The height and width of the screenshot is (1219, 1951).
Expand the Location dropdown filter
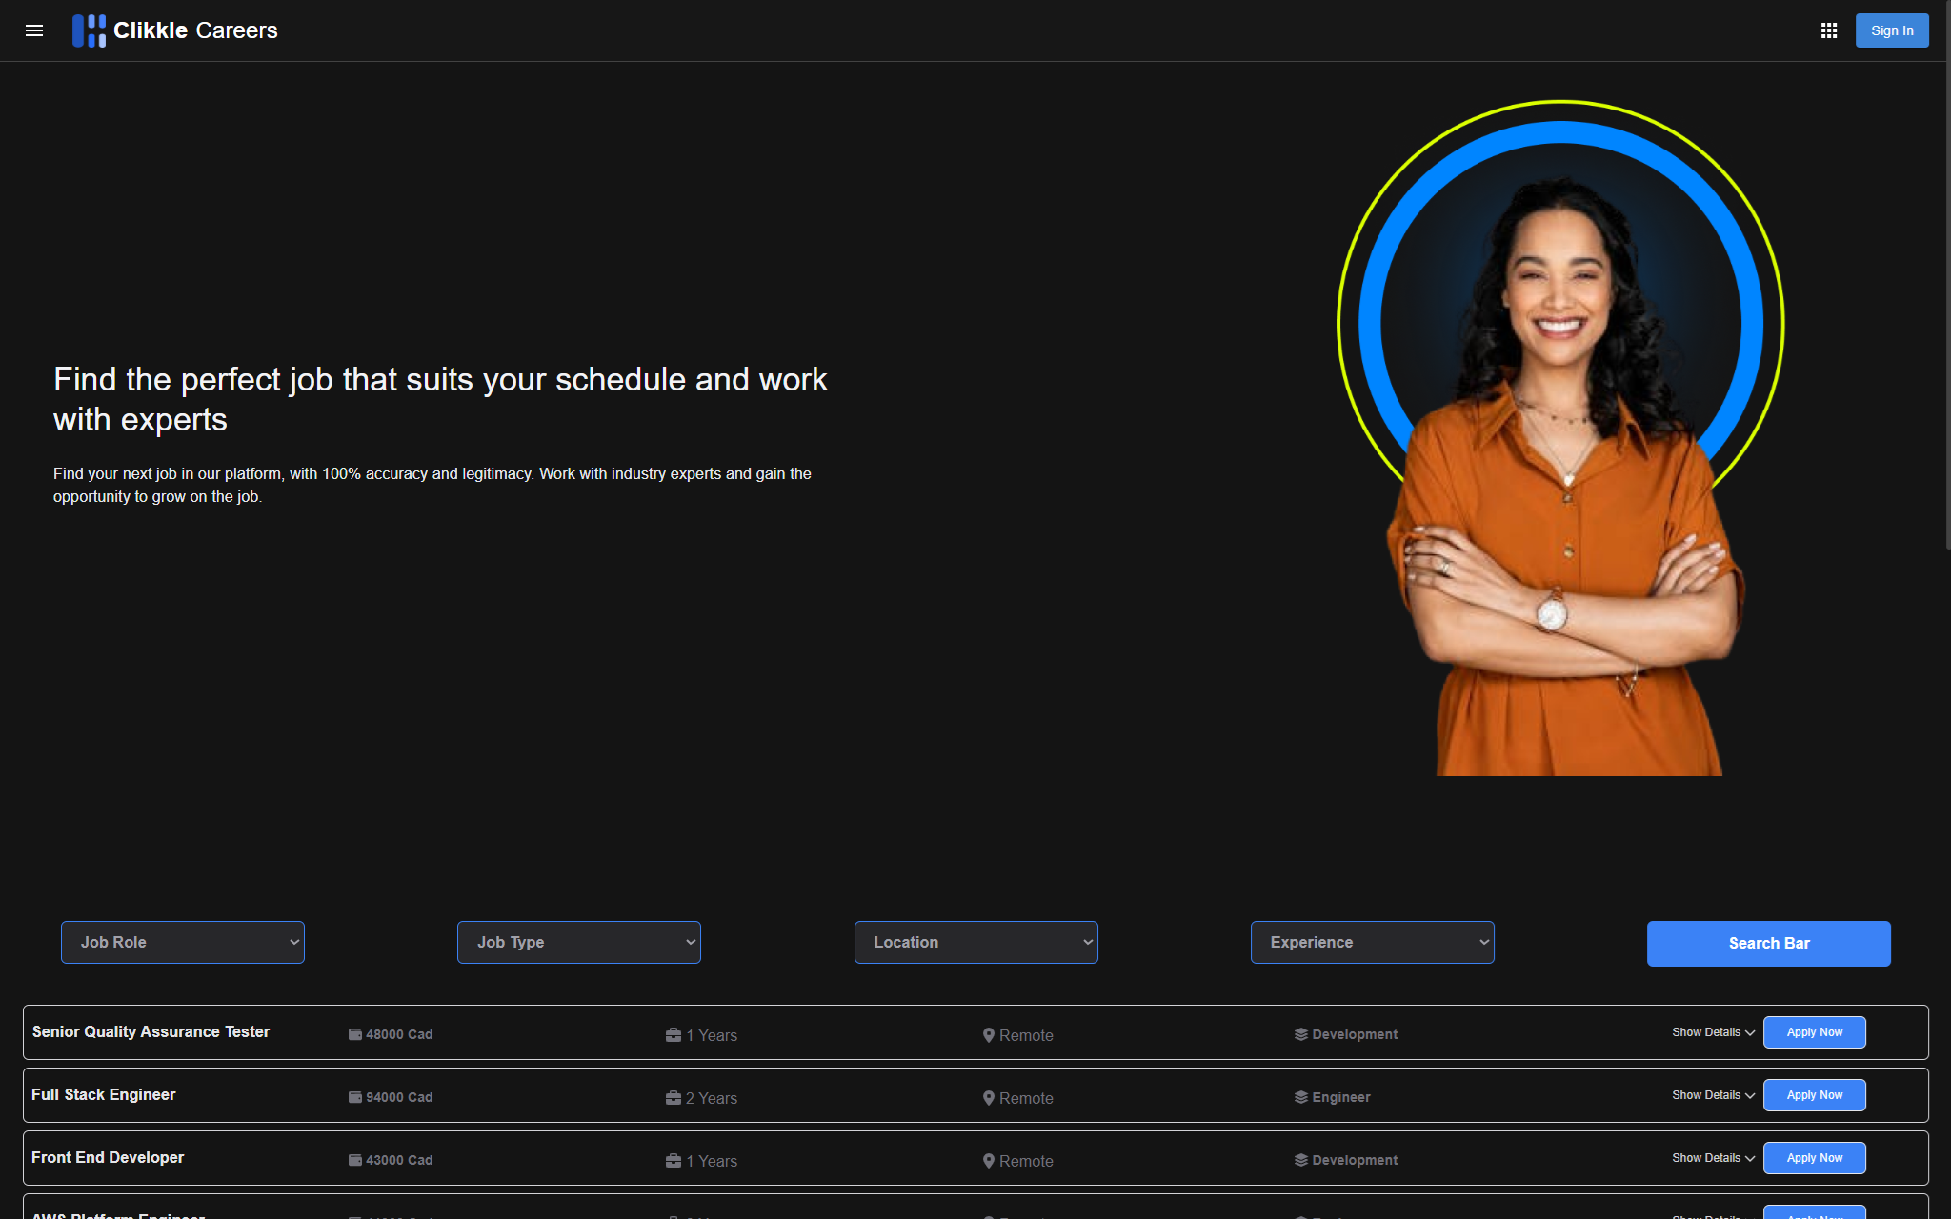975,942
